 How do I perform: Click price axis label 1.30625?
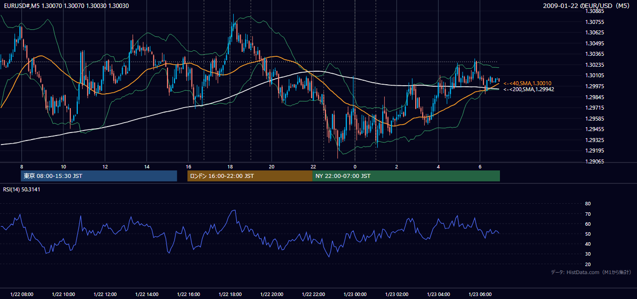(595, 32)
